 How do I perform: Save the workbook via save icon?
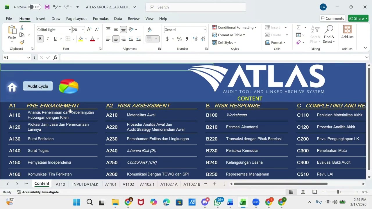pos(47,7)
